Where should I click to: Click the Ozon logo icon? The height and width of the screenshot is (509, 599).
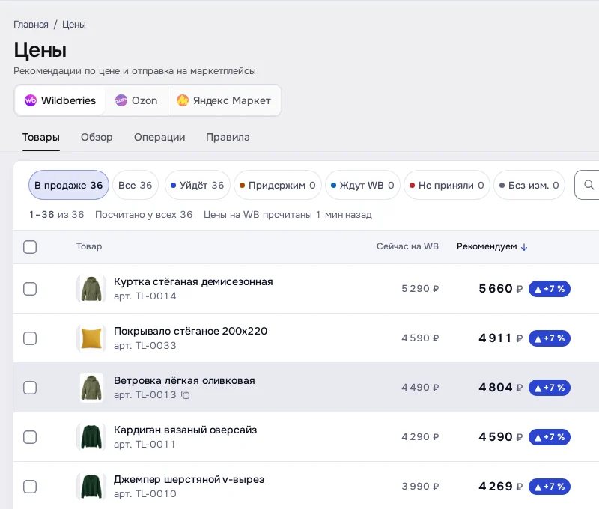121,100
